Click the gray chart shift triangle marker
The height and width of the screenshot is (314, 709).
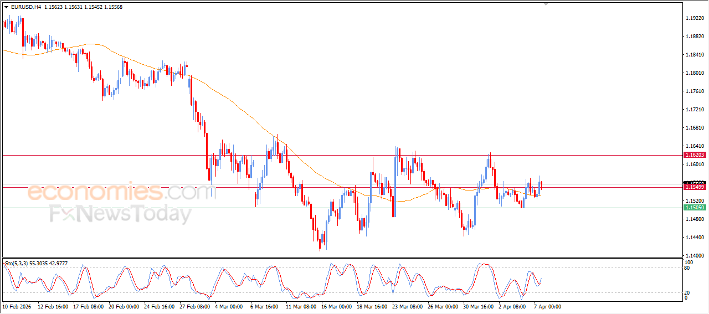point(546,4)
